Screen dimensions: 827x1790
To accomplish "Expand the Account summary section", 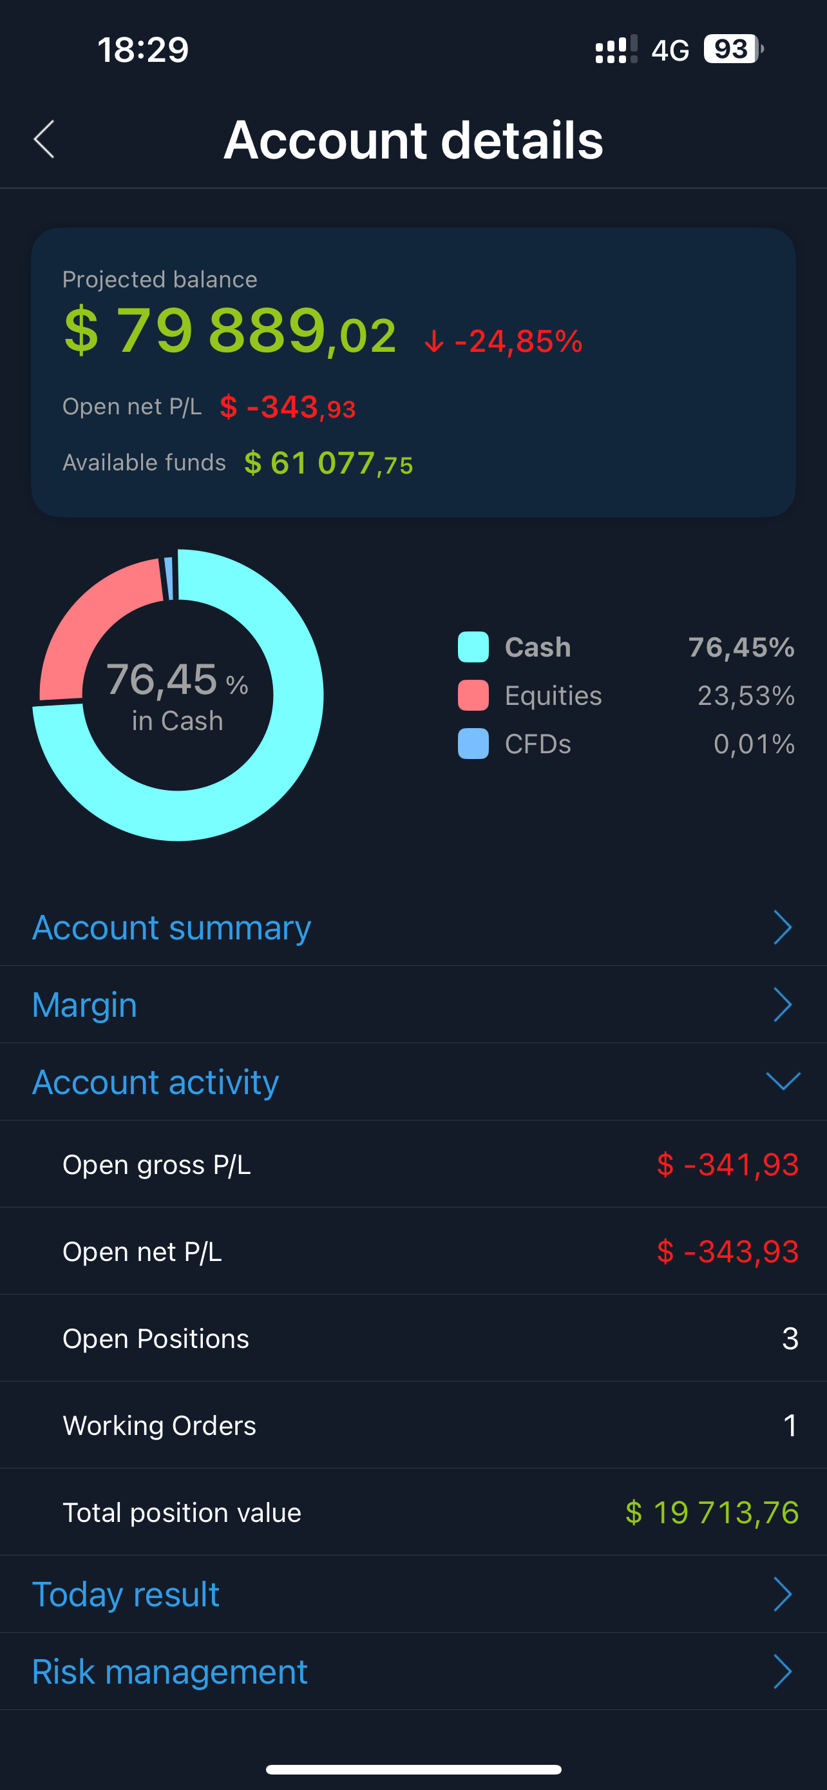I will (782, 927).
